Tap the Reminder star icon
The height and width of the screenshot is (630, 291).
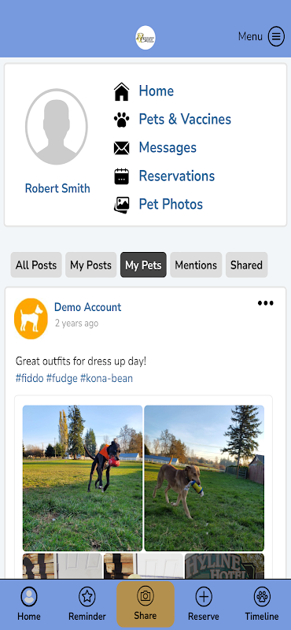coord(87,597)
